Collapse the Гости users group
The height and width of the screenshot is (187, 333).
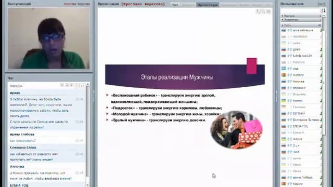click(301, 25)
